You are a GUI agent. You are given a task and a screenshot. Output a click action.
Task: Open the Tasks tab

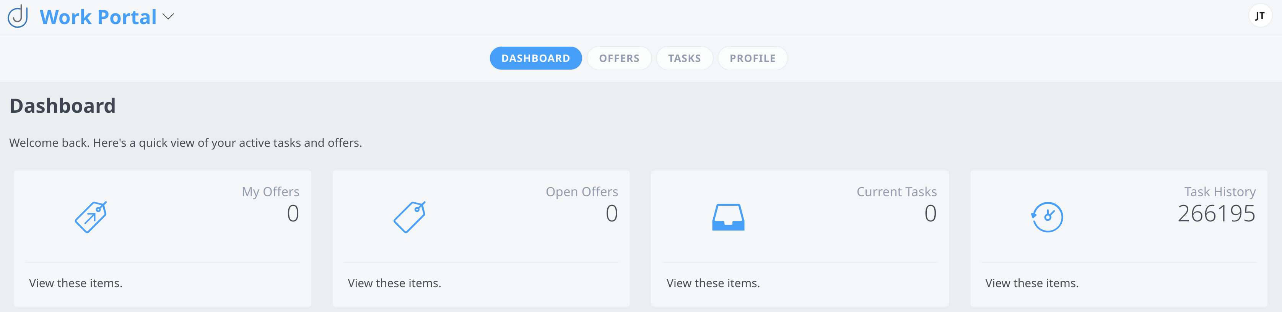click(684, 58)
